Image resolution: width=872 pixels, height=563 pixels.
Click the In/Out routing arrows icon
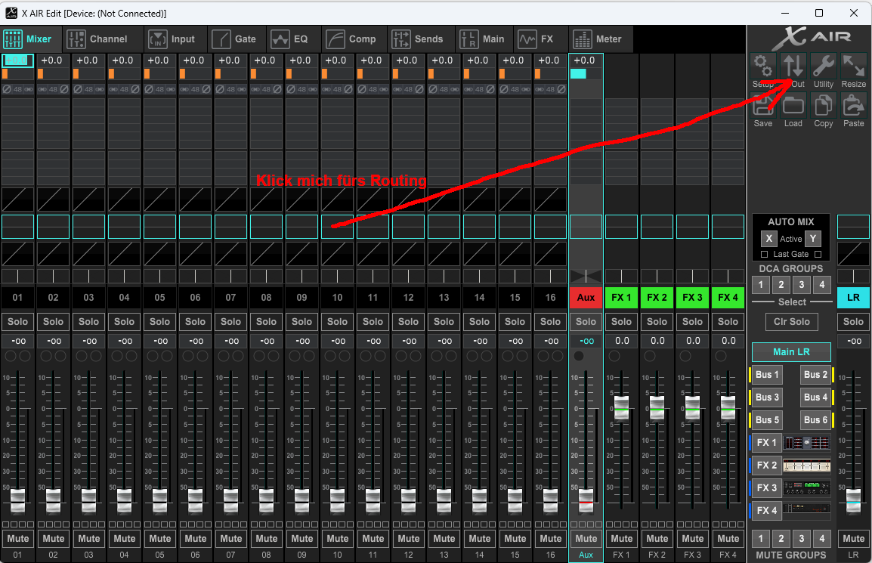coord(793,67)
